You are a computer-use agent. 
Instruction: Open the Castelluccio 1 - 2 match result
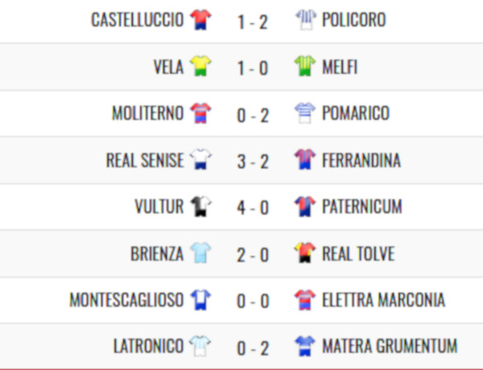(x=253, y=23)
